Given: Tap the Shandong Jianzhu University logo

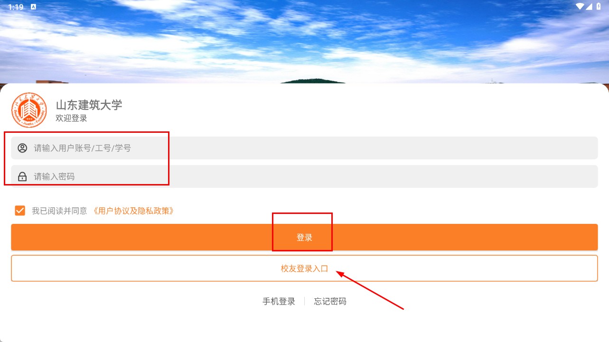Looking at the screenshot, I should pyautogui.click(x=29, y=110).
